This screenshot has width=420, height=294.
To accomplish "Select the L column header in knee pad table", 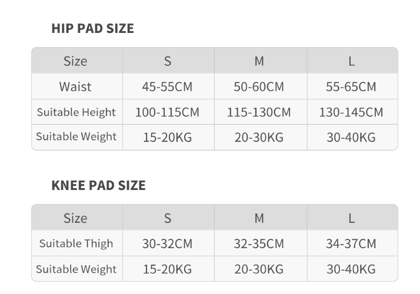I will [351, 218].
